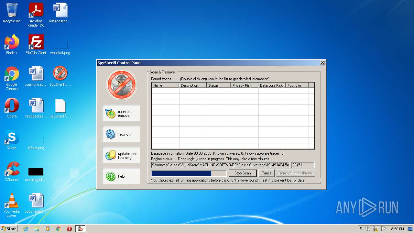
Task: Open the outsidescho Word document
Action: [x=60, y=13]
